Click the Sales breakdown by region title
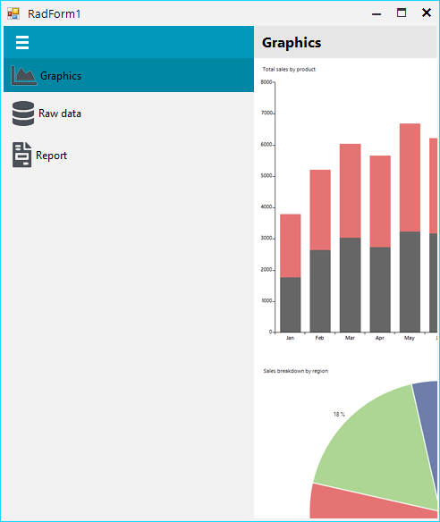This screenshot has width=440, height=522. point(296,371)
